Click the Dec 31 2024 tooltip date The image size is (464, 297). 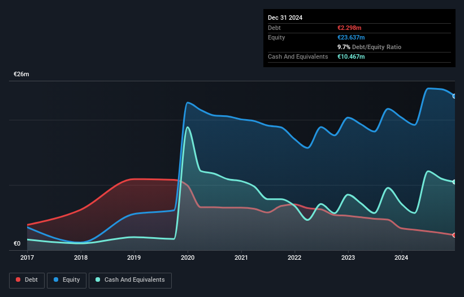285,18
